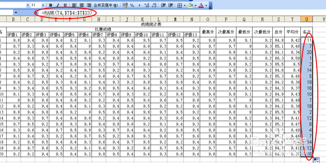
Task: Click the 合并及居中 merge and center button
Action: click(x=106, y=6)
